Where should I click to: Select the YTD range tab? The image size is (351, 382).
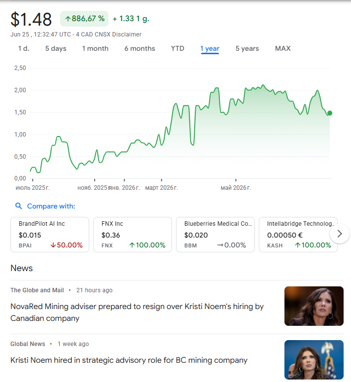177,48
